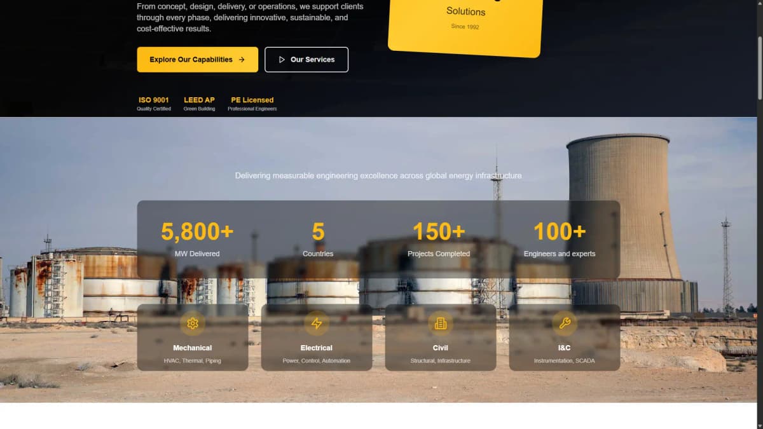Viewport: 763px width, 429px height.
Task: Select the Mechanical gear icon
Action: (x=193, y=323)
